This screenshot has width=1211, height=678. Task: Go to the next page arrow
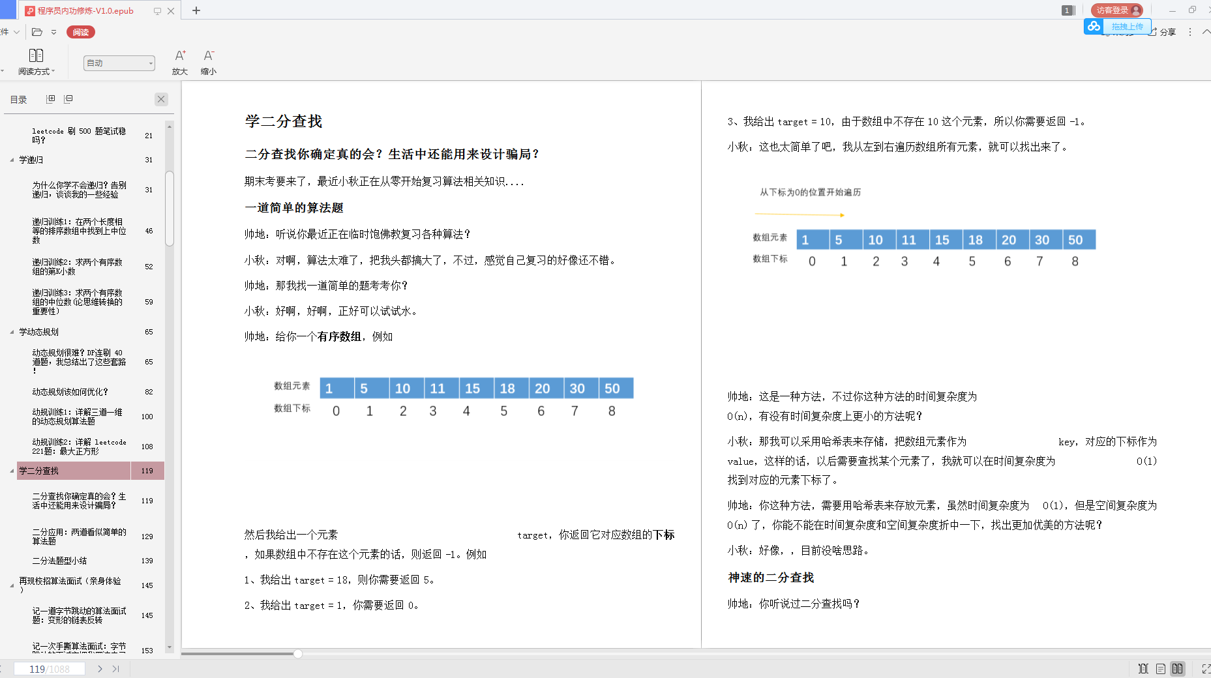tap(100, 669)
